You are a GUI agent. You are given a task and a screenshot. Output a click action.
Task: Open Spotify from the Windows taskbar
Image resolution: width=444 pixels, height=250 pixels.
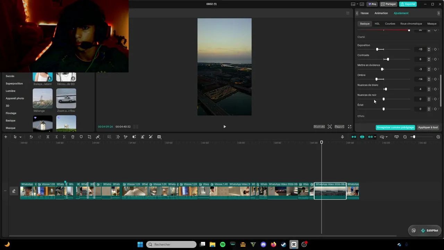click(223, 244)
